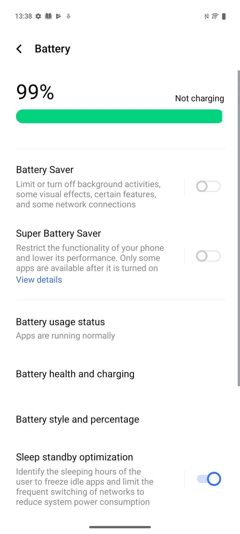Open Battery health and charging
The width and height of the screenshot is (240, 534).
click(75, 374)
